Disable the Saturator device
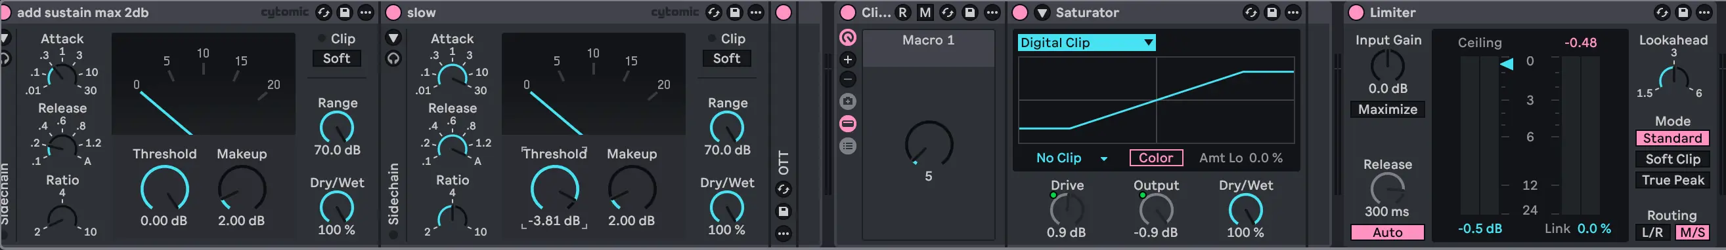This screenshot has width=1726, height=250. (x=1021, y=12)
